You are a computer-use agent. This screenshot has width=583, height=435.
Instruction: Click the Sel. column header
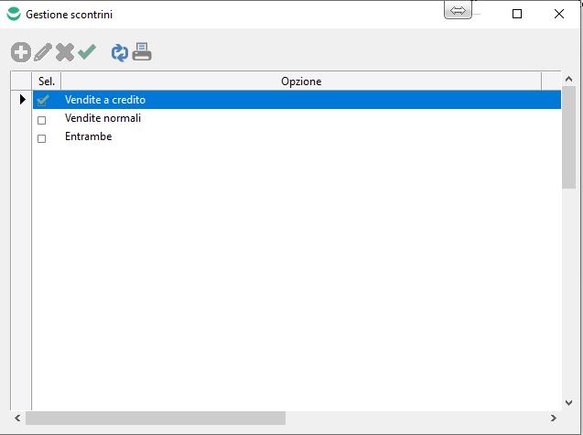47,82
